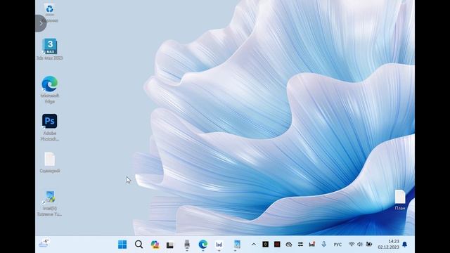
Task: Expand the gray side panel arrow
Action: [x=41, y=23]
